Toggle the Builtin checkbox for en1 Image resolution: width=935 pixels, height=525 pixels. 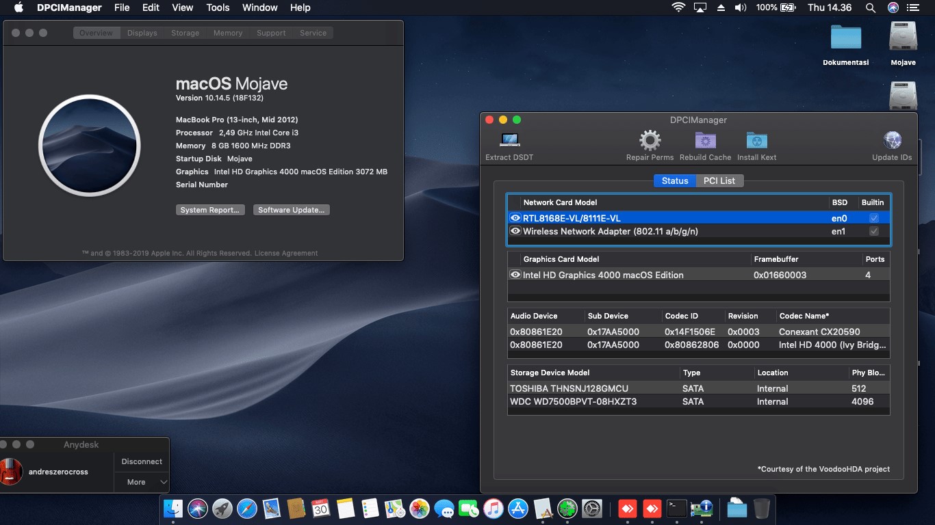pos(873,231)
